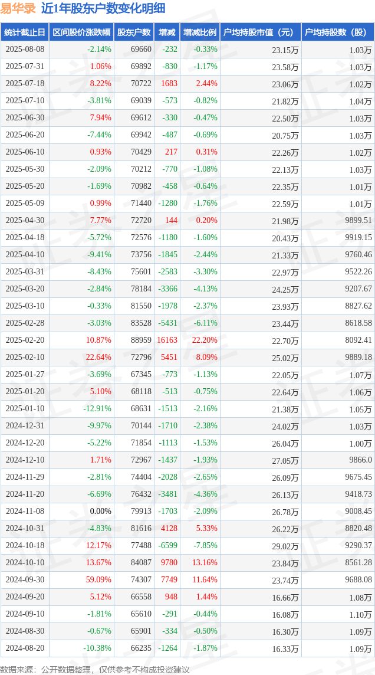Click the 统计截止日 column header
This screenshot has height=675, width=375.
(25, 32)
